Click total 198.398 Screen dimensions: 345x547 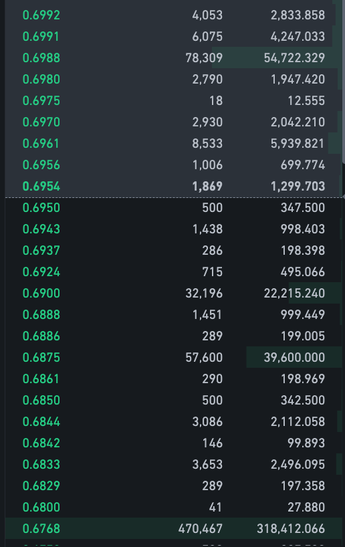[303, 251]
